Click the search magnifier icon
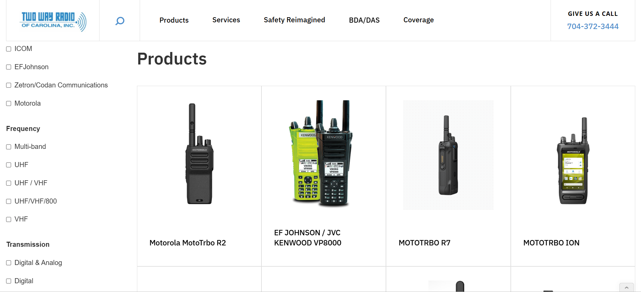Viewport: 641px width, 292px height. click(120, 21)
